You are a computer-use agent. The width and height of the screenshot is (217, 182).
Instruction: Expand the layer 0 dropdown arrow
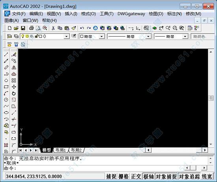coord(67,36)
